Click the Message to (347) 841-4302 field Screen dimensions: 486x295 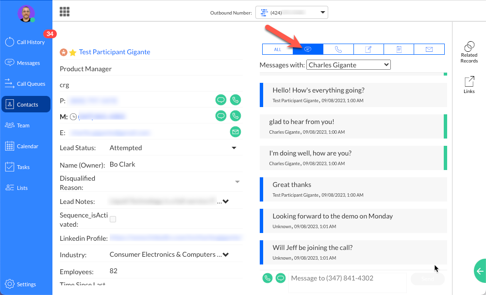click(347, 278)
